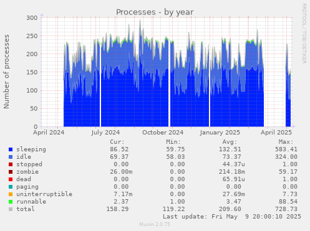310x231 pixels.
Task: Click stopped average value 44.37u
Action: click(233, 164)
